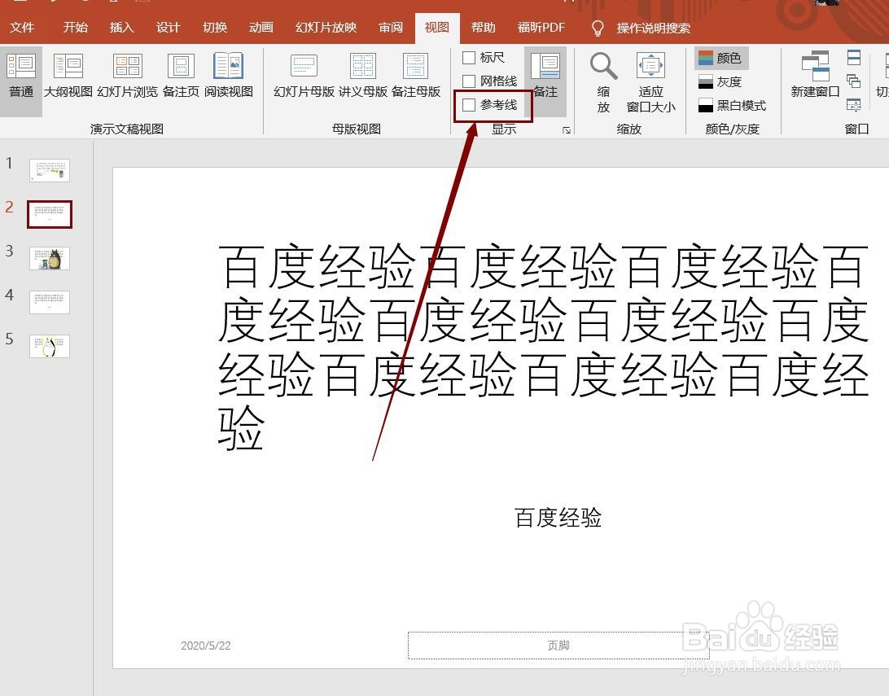Open the Review (审阅) tab

click(x=391, y=27)
